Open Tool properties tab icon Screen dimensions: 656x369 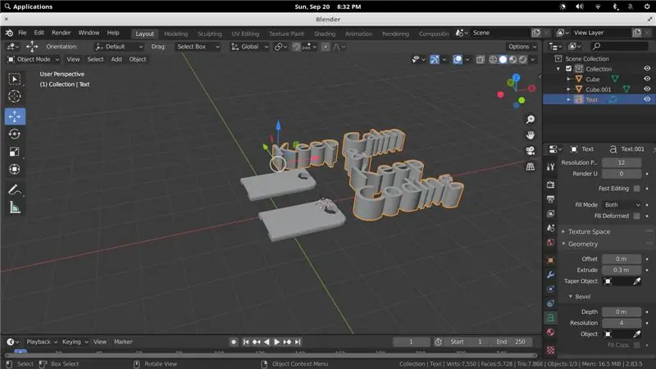(550, 167)
